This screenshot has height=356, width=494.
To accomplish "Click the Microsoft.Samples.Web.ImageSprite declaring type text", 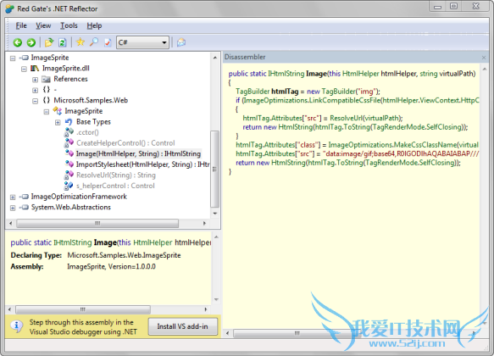I will point(124,255).
